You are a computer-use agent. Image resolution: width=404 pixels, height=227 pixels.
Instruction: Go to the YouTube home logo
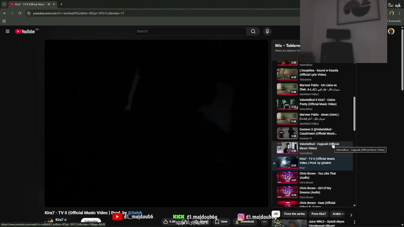tap(25, 31)
